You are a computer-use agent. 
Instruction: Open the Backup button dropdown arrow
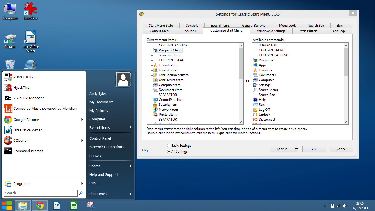296,149
